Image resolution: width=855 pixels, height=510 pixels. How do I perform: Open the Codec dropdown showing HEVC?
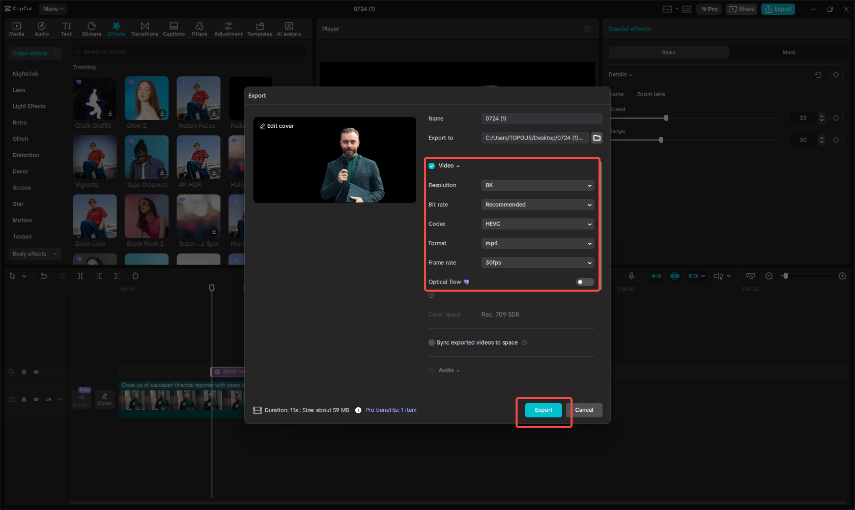pos(537,224)
